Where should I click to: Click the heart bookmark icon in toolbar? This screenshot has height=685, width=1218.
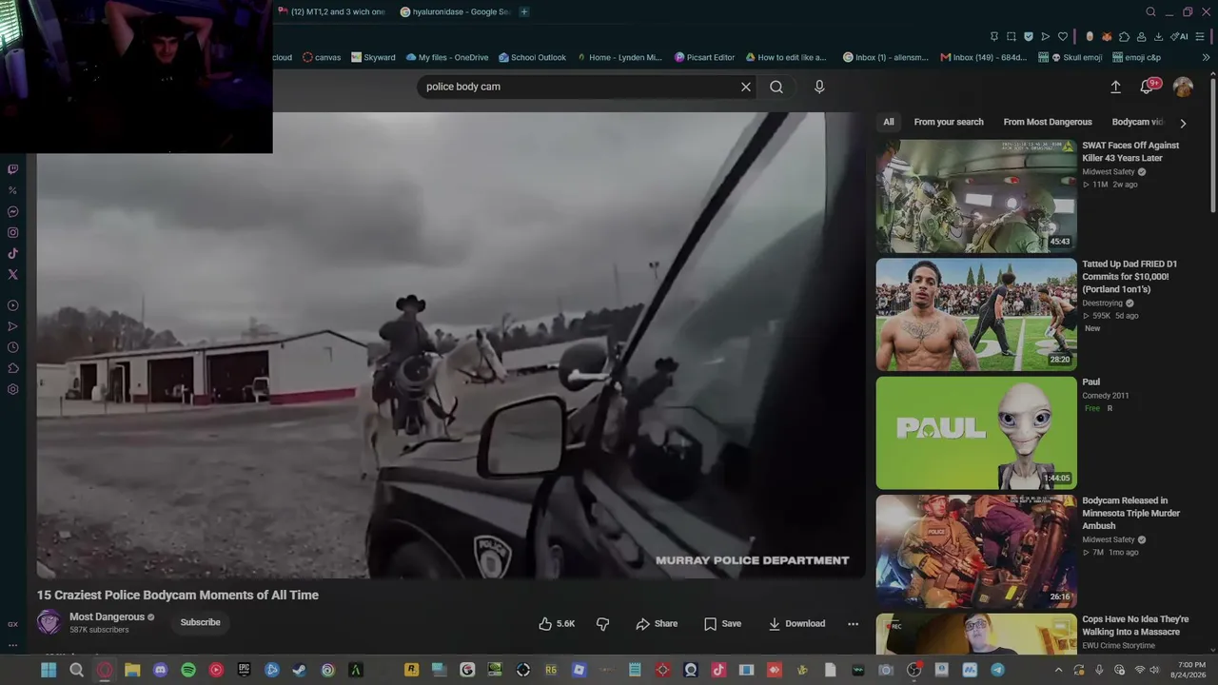[1063, 36]
